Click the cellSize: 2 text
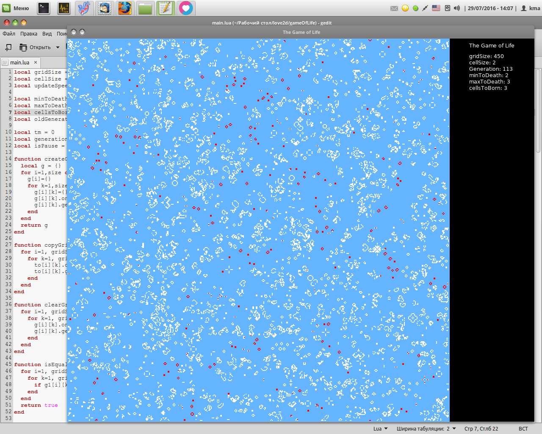 click(482, 62)
